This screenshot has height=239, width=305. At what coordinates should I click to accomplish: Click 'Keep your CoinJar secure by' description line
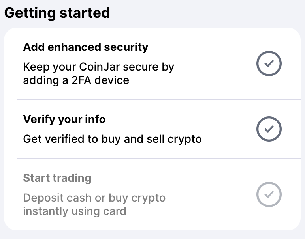pyautogui.click(x=99, y=67)
